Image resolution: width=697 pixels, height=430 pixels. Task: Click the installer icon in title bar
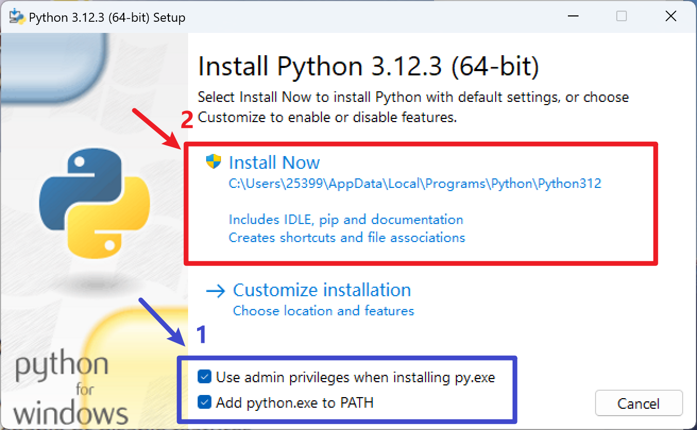[17, 17]
